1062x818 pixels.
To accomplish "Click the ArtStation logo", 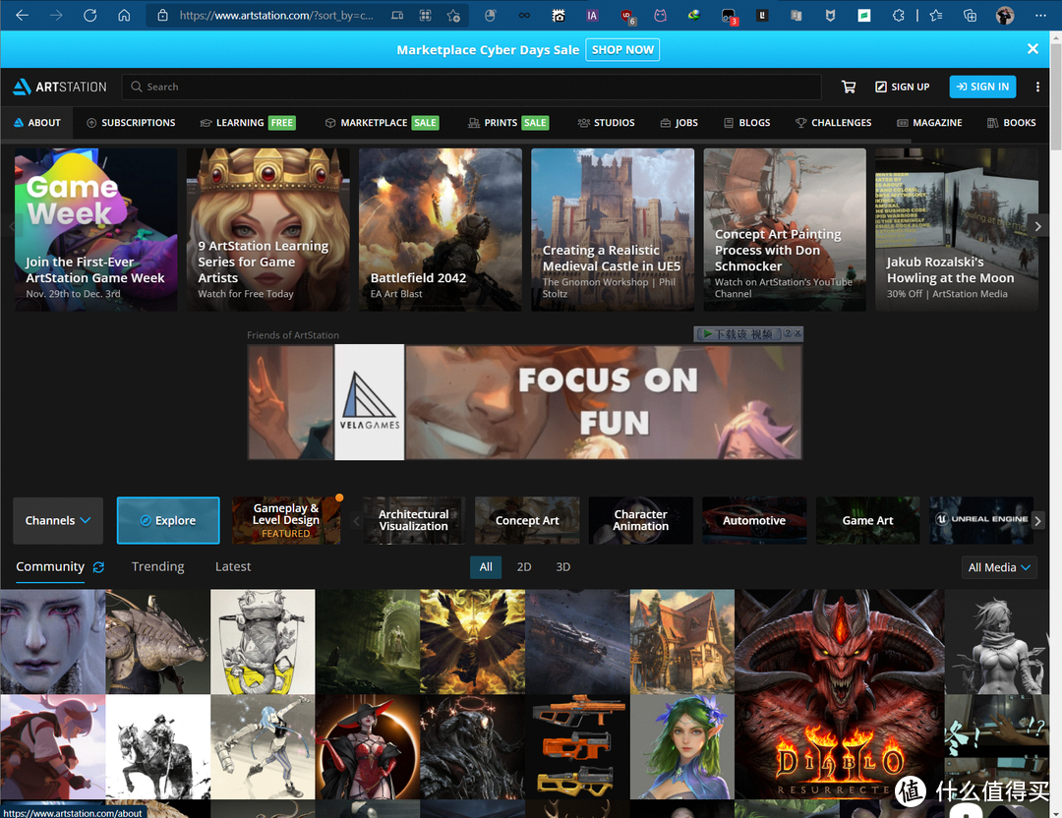I will click(60, 87).
